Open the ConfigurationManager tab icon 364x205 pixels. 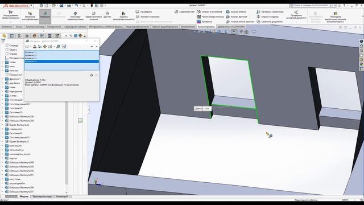19,35
